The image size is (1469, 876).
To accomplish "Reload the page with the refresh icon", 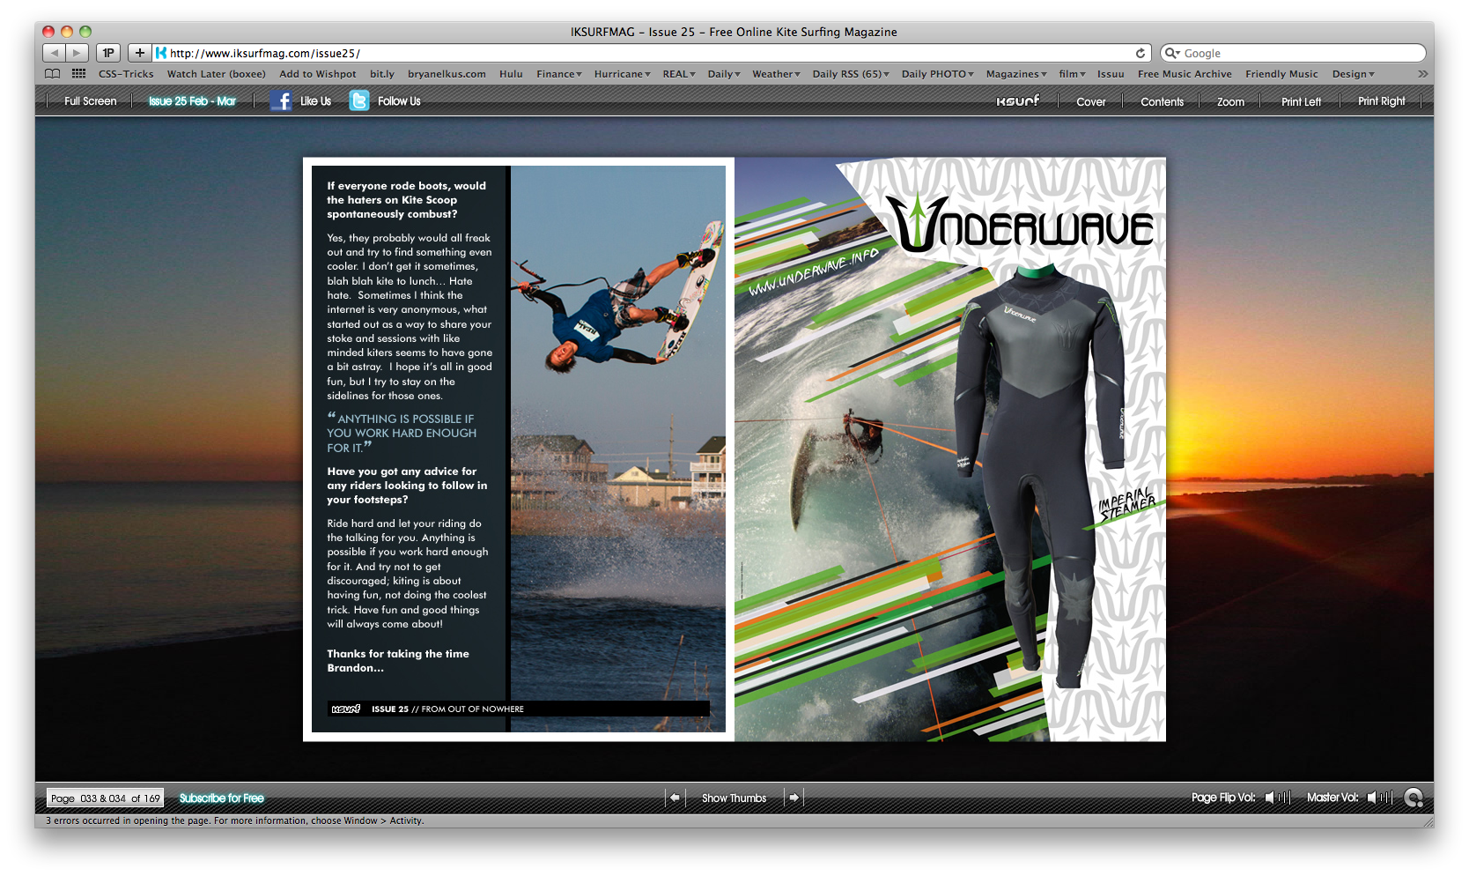I will pos(1141,53).
